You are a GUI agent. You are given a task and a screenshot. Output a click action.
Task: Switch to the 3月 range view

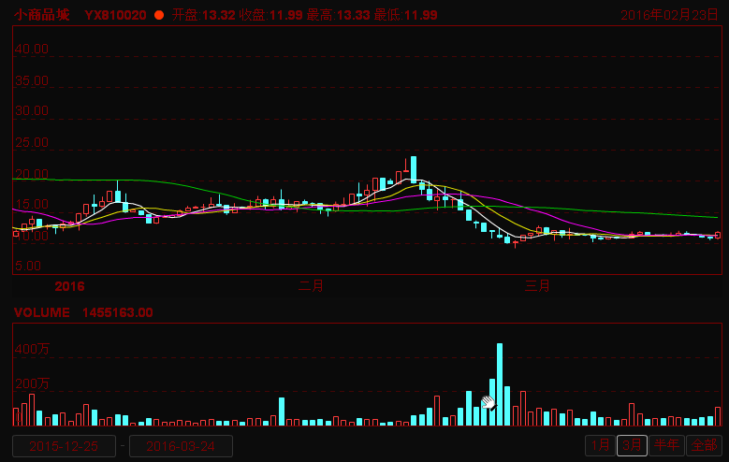[633, 445]
